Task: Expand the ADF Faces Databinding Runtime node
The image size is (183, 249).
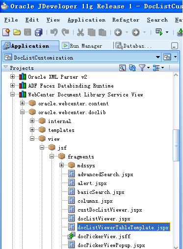Action: tap(12, 86)
